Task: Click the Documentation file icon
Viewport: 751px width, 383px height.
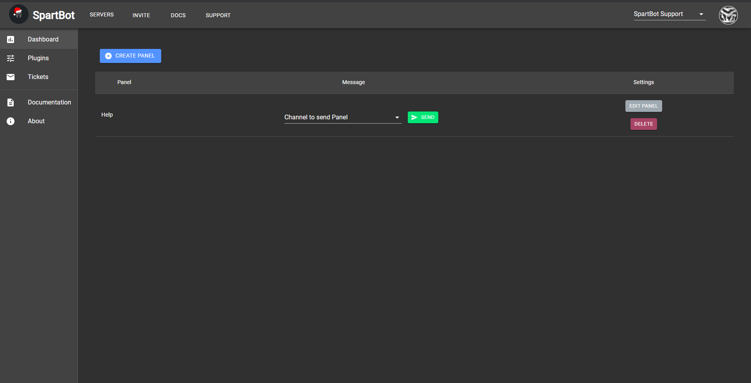Action: (x=11, y=102)
